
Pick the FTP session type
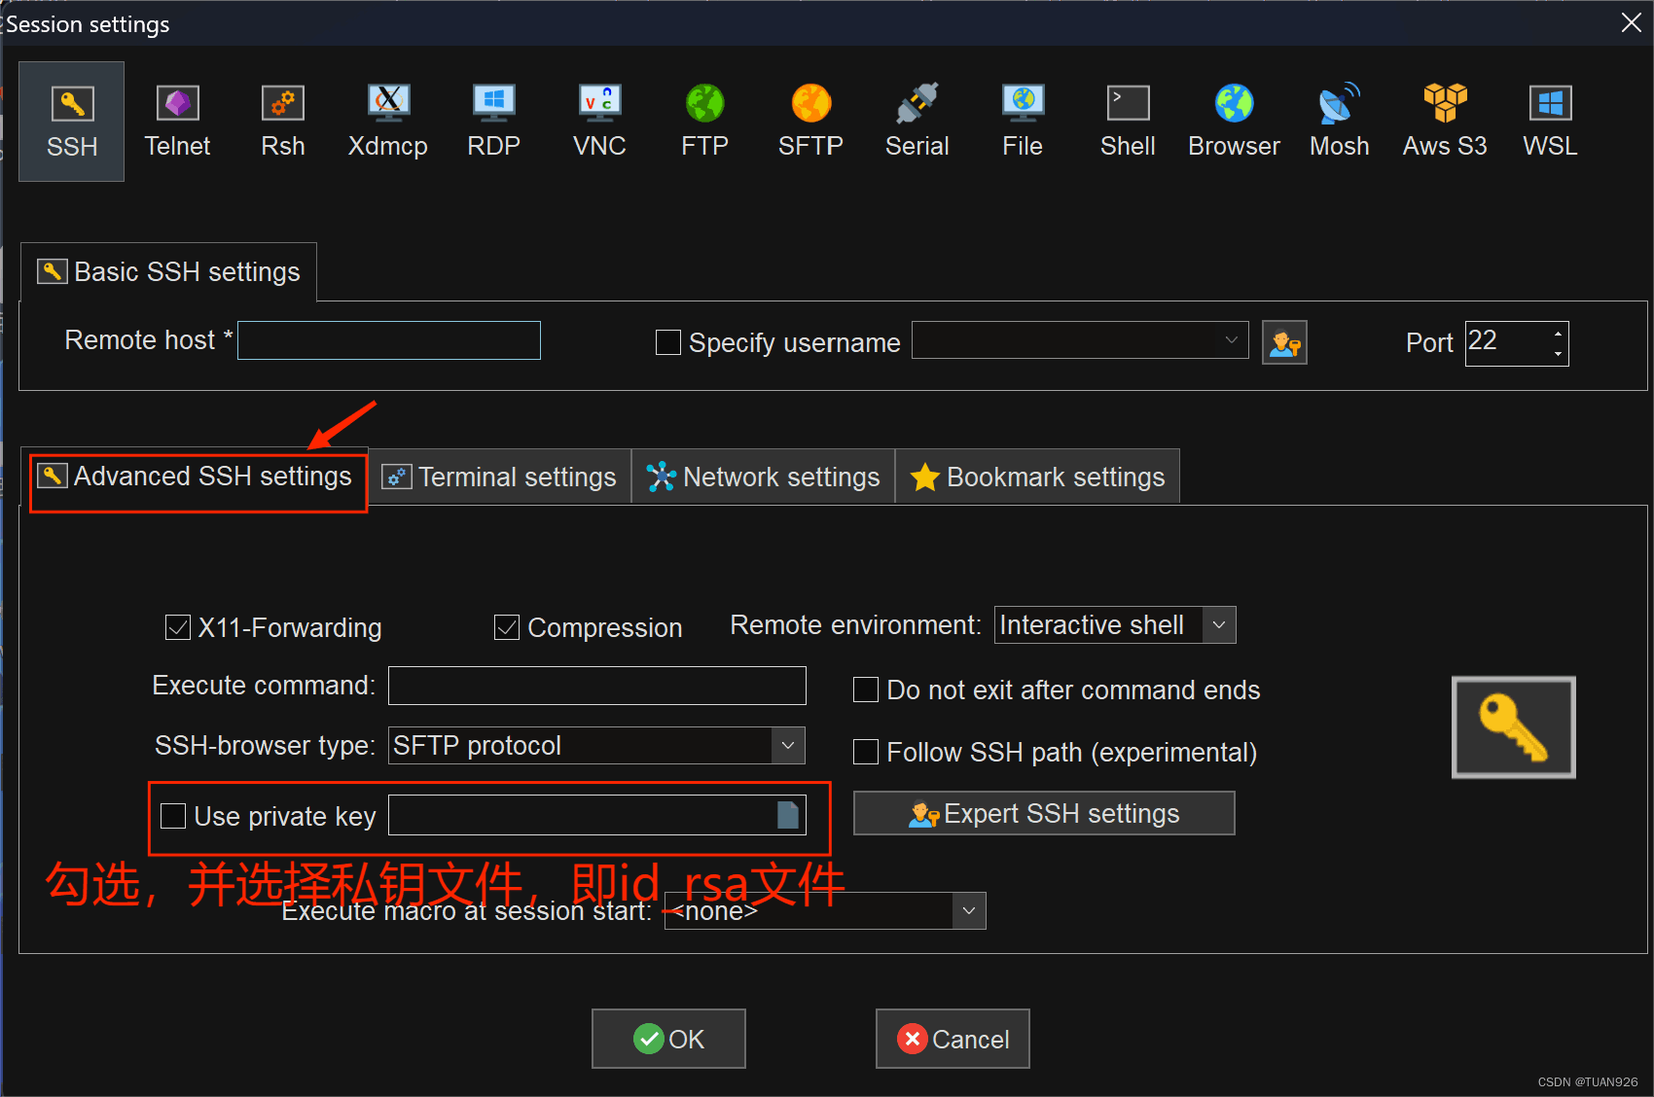click(705, 121)
